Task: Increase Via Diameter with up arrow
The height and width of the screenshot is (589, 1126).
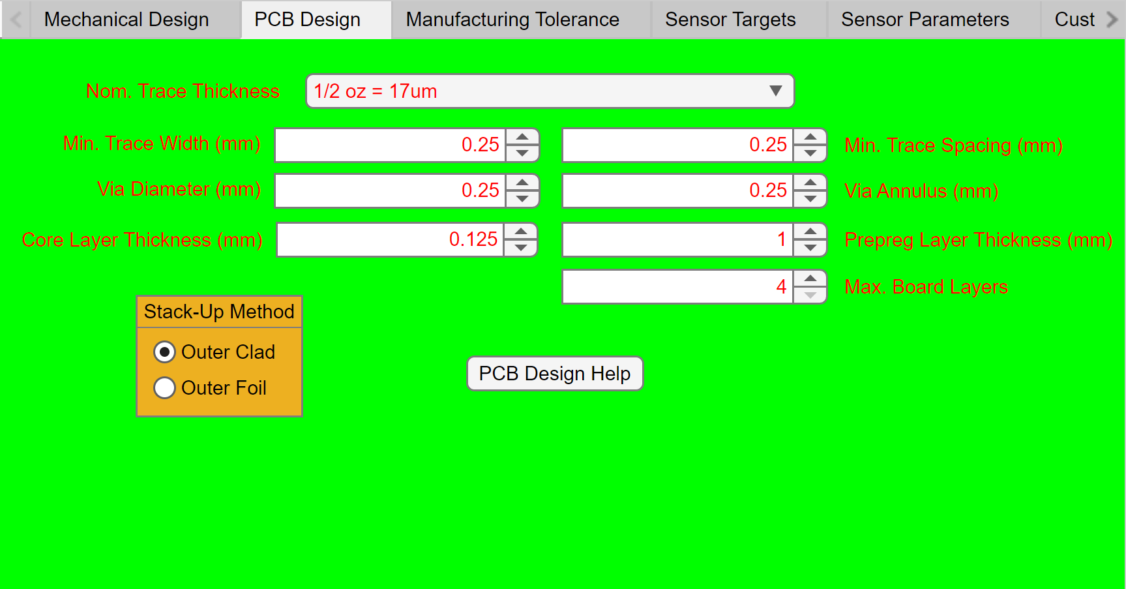Action: click(x=522, y=183)
